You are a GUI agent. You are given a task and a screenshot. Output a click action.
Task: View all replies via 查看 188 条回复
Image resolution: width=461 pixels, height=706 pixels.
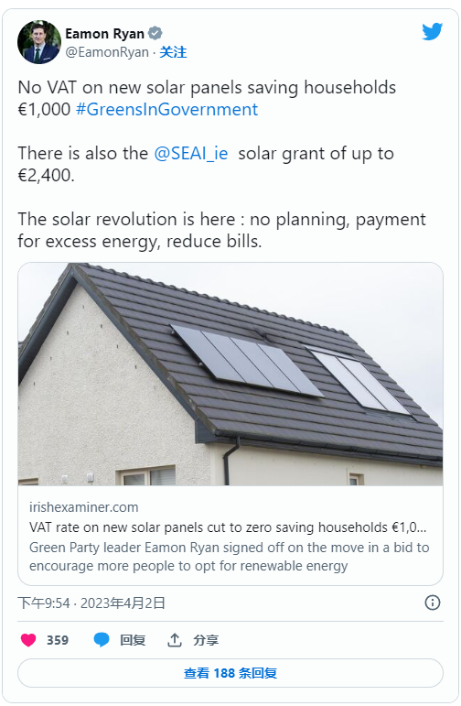tap(230, 673)
